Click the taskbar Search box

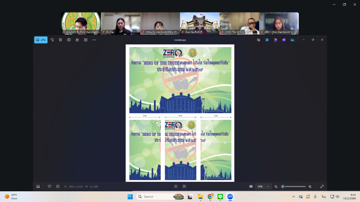point(153,197)
